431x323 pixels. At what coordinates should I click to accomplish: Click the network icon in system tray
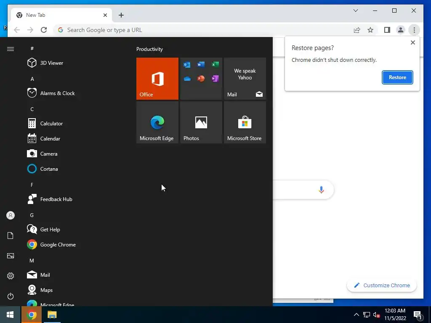[367, 315]
